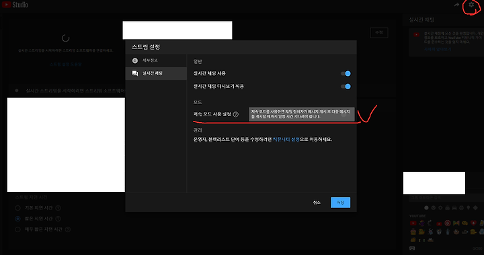Click the info icon beside 세부정보
This screenshot has height=255, width=484.
coord(135,60)
